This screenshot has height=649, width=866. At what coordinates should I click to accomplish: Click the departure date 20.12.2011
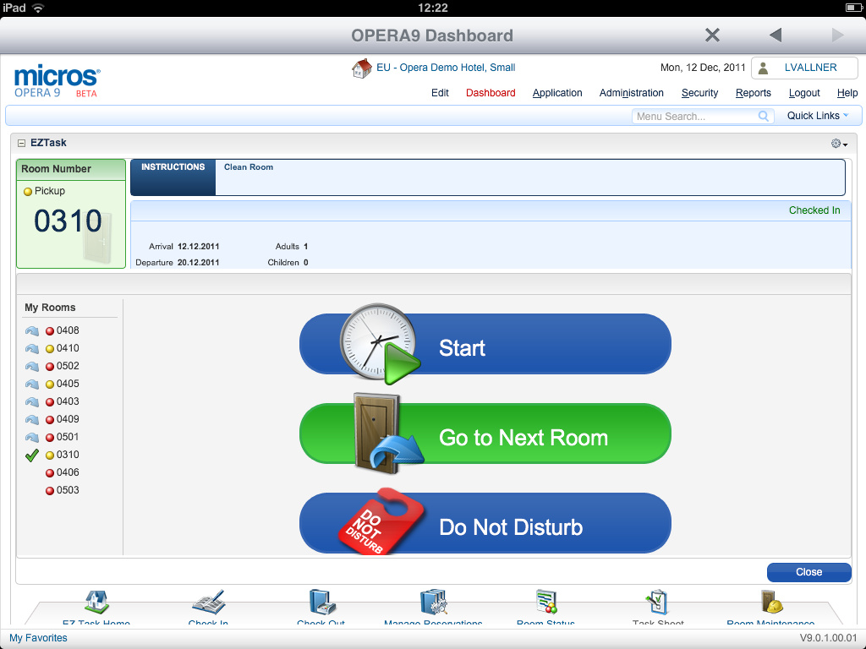point(198,263)
